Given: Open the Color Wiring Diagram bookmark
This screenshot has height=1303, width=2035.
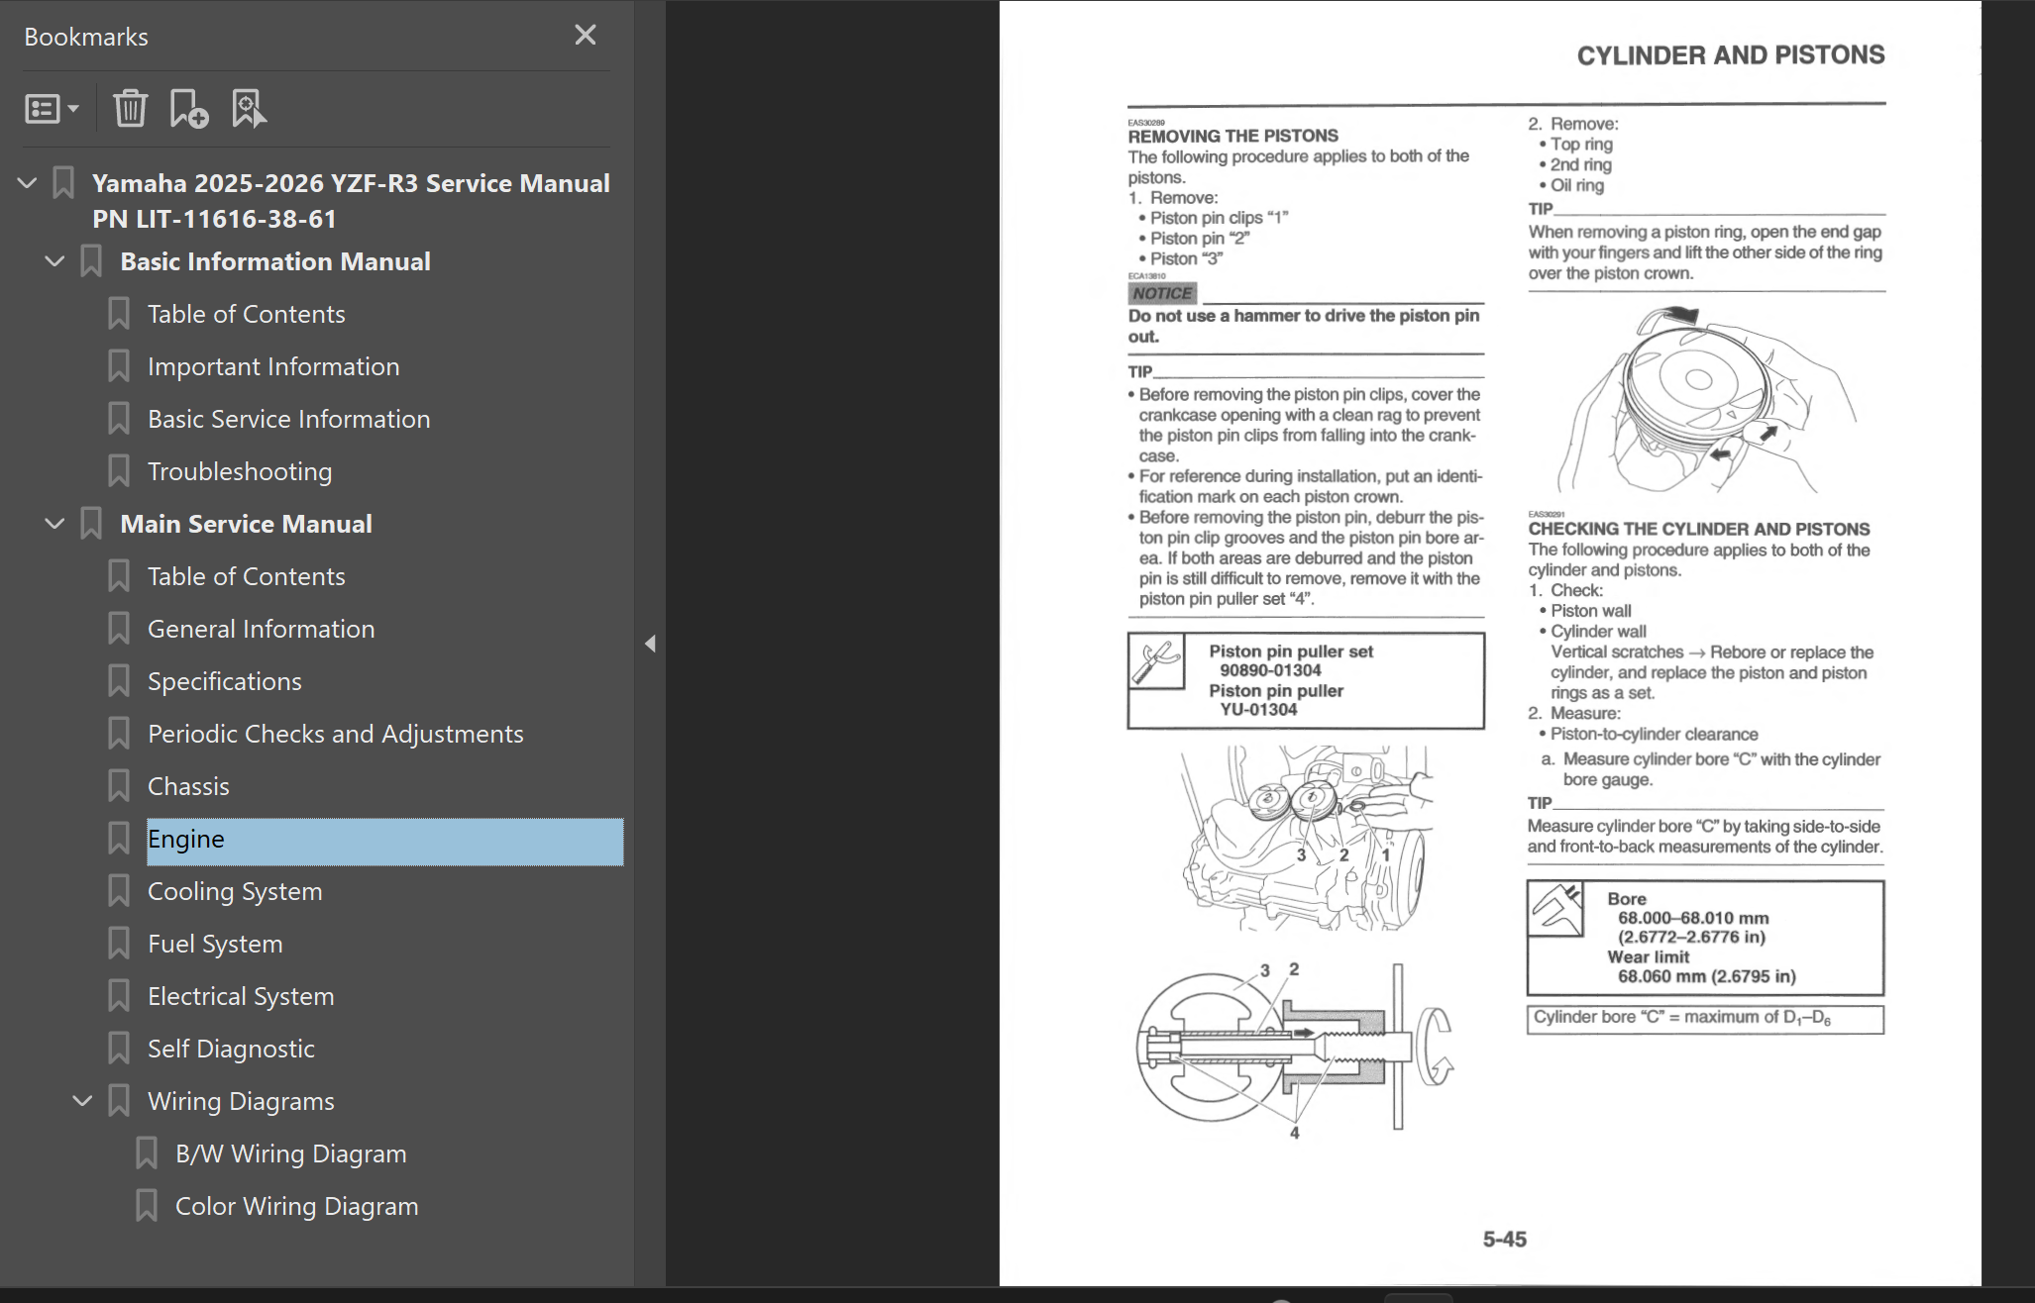Looking at the screenshot, I should point(297,1206).
